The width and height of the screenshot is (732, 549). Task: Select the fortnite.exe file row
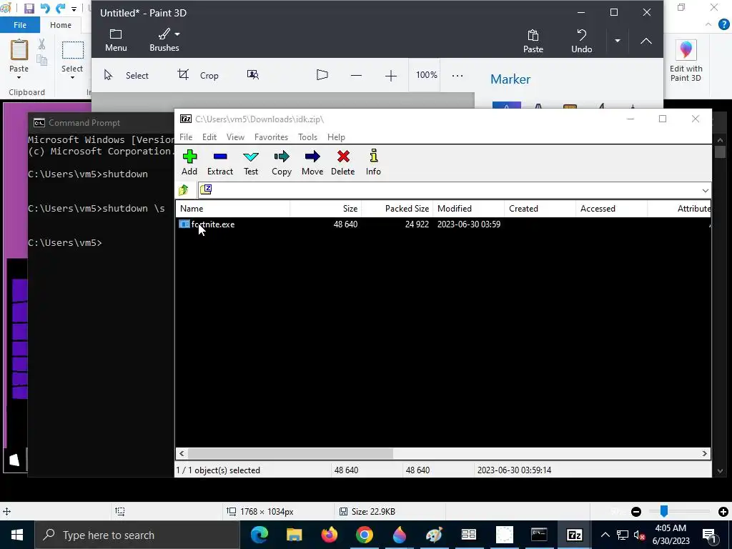443,224
